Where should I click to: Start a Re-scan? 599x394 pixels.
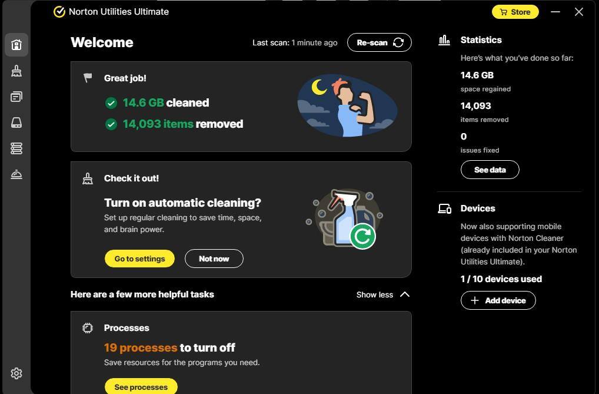(x=379, y=42)
